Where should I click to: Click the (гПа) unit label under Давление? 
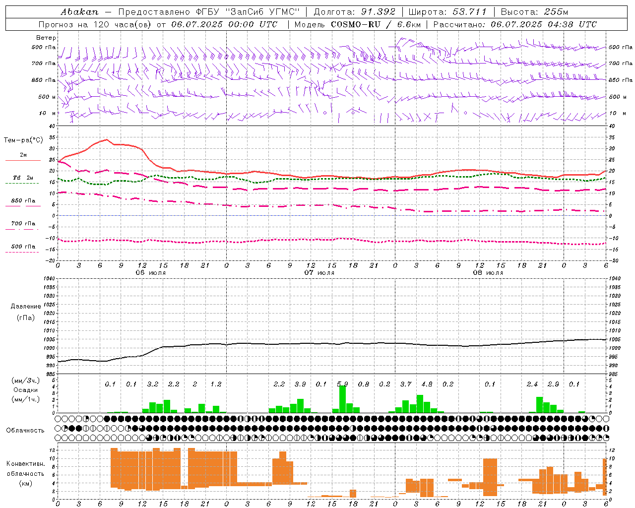(26, 317)
